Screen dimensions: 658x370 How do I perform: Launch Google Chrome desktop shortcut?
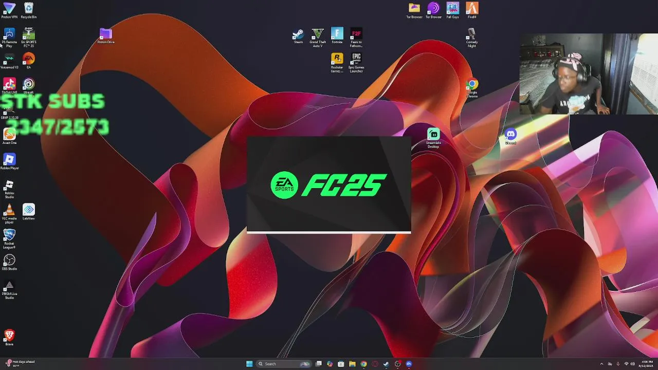tap(472, 88)
